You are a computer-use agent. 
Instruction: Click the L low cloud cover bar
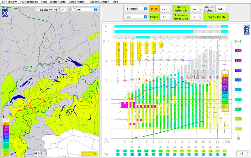pos(171,37)
